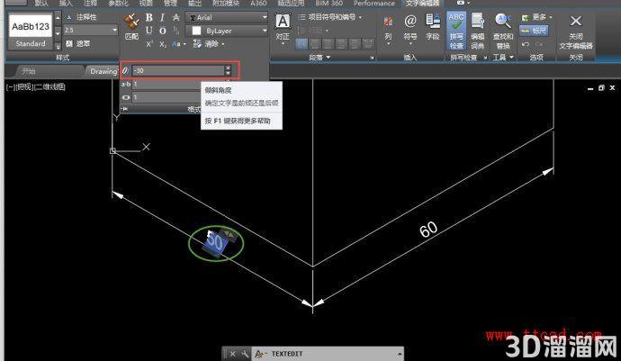Close the TEXTEDIT command line bar
The height and width of the screenshot is (361, 621).
[233, 354]
